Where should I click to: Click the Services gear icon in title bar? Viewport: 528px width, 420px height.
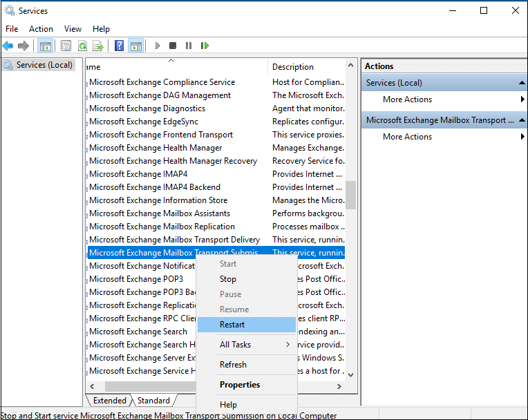[10, 11]
